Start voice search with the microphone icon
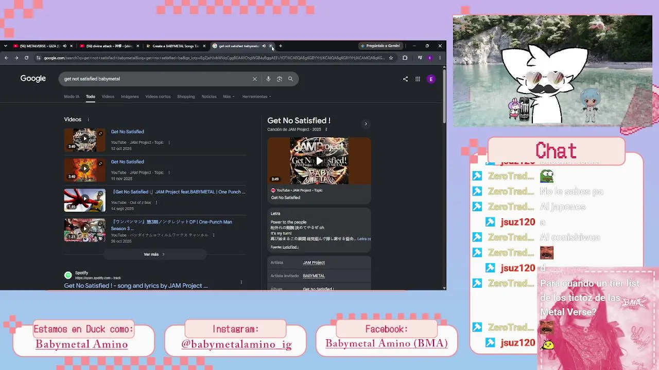This screenshot has width=659, height=370. pos(268,79)
